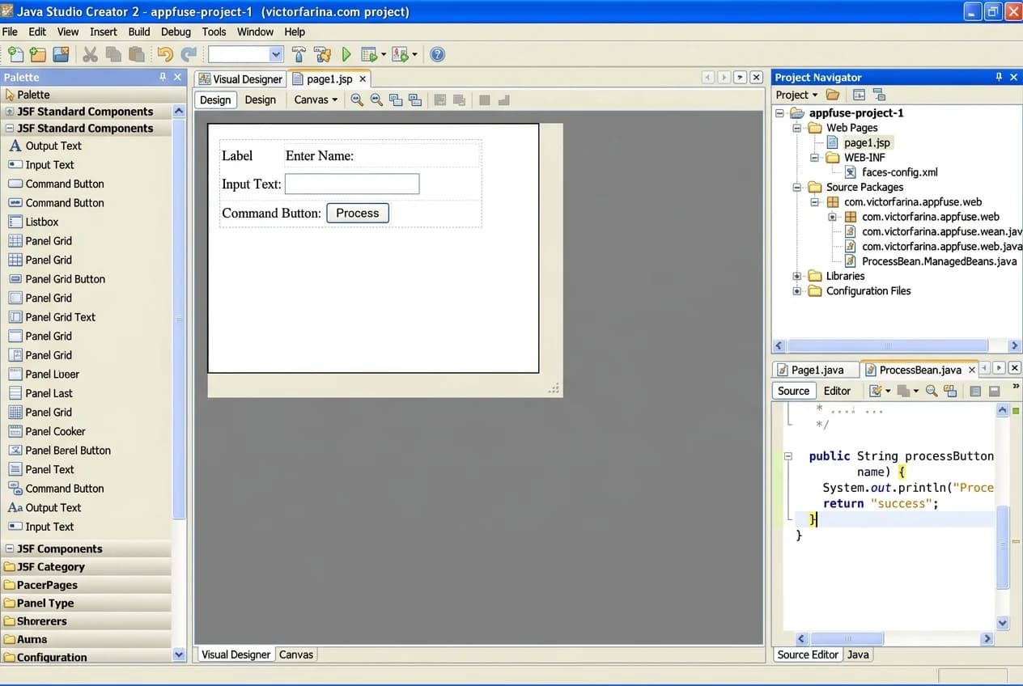1023x686 pixels.
Task: Expand the Configuration Files folder
Action: (x=797, y=291)
